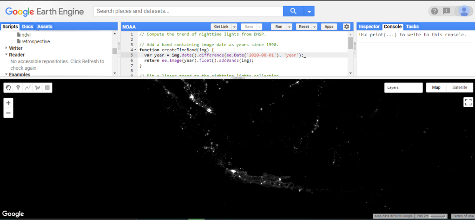Switch to the Tasks tab
475x220 pixels.
pyautogui.click(x=412, y=27)
